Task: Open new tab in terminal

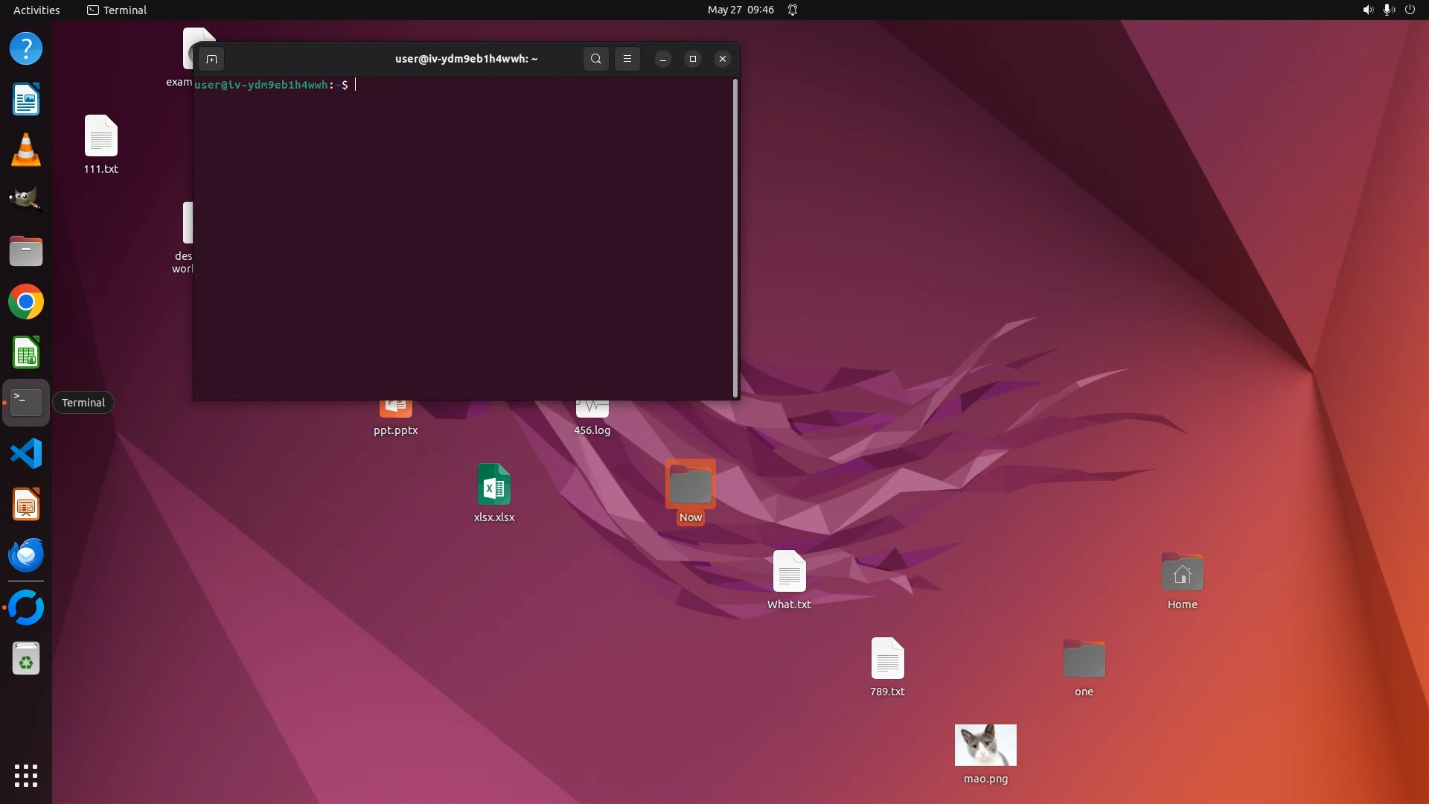Action: (211, 59)
